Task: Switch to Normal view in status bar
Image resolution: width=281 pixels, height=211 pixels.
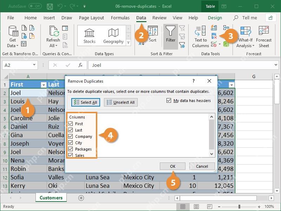Action: click(x=183, y=206)
